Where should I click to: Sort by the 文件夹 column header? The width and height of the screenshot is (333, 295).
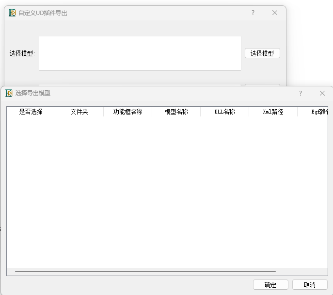pos(79,112)
